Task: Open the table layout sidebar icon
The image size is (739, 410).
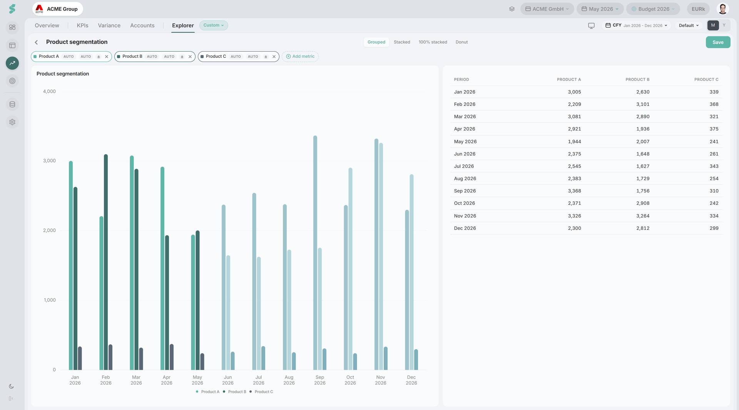Action: [x=12, y=45]
